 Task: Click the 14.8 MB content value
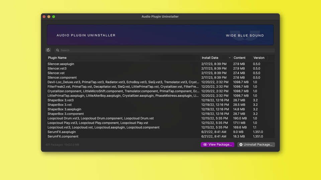point(239,109)
